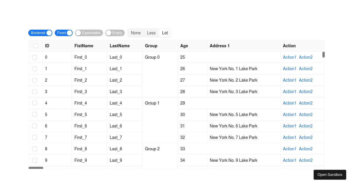Click the vertical table scrollbar thumb
Screen dimensions: 353x185
[x=324, y=55]
